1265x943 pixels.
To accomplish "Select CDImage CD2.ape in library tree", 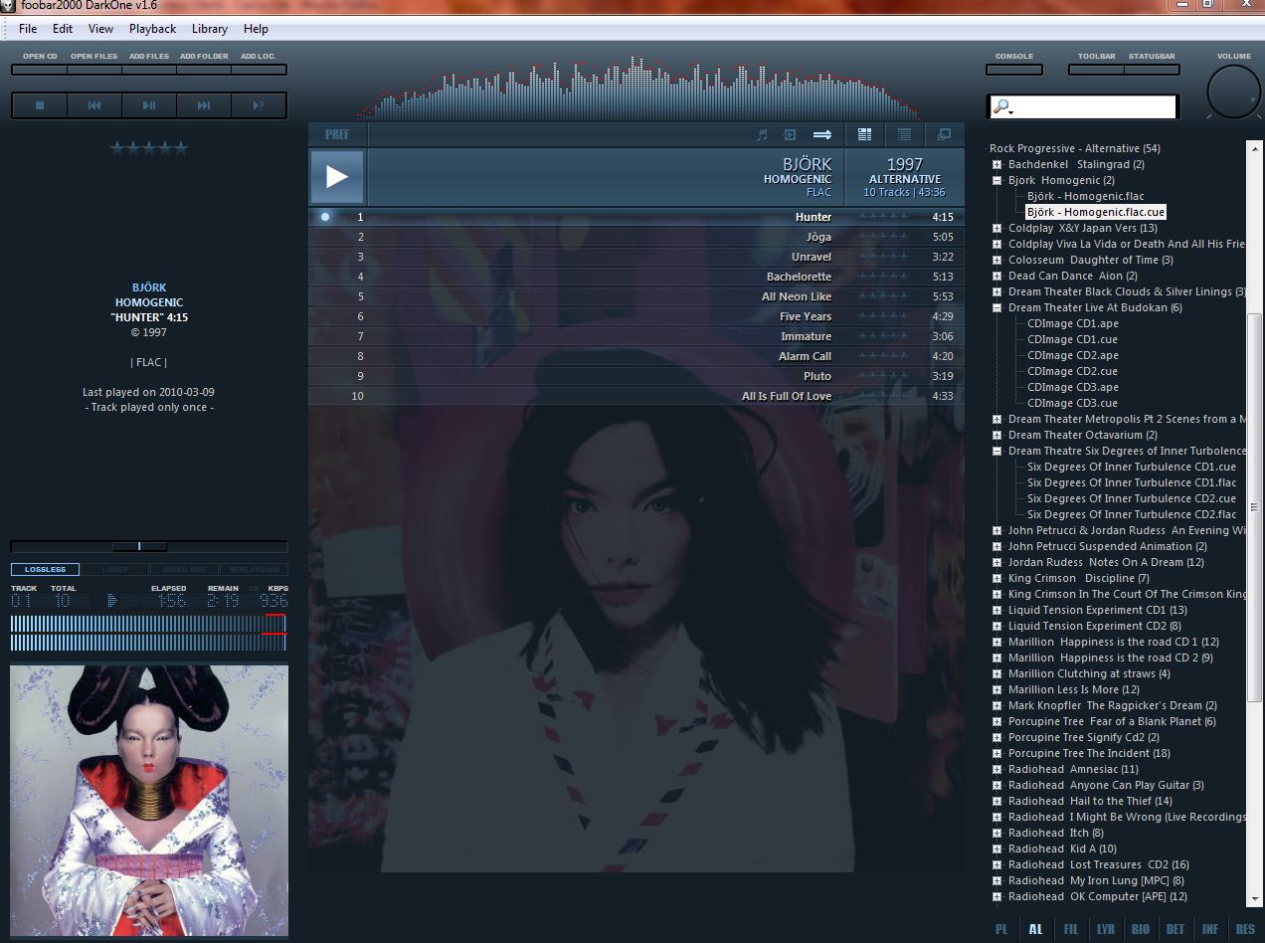I will [1073, 355].
